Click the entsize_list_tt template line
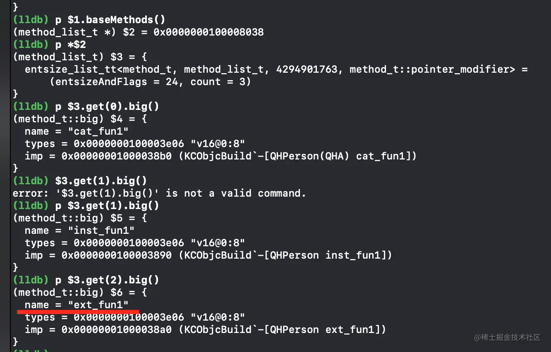Screen dimensions: 551x352 coord(276,69)
